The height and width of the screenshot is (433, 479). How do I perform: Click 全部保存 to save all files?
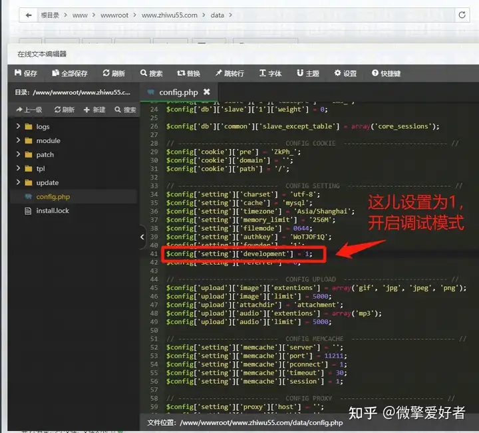pos(70,73)
